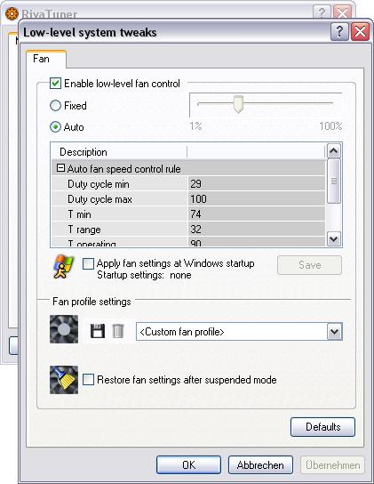The width and height of the screenshot is (374, 484).
Task: Switch to the Fan tab
Action: (x=41, y=59)
